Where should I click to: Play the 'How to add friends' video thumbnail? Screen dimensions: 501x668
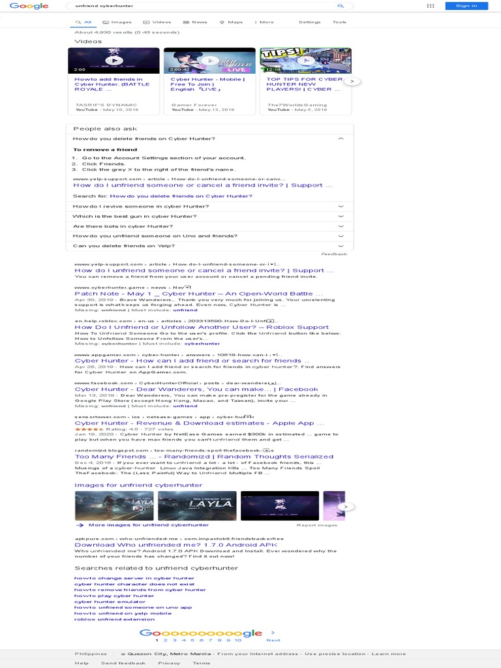(x=114, y=61)
